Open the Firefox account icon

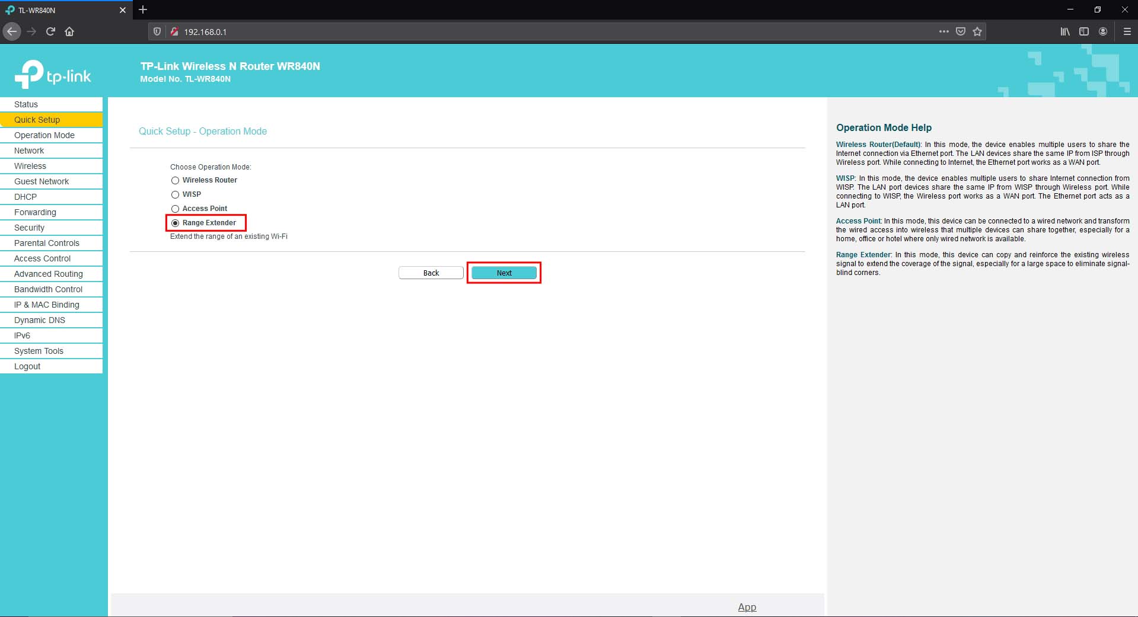pos(1103,31)
